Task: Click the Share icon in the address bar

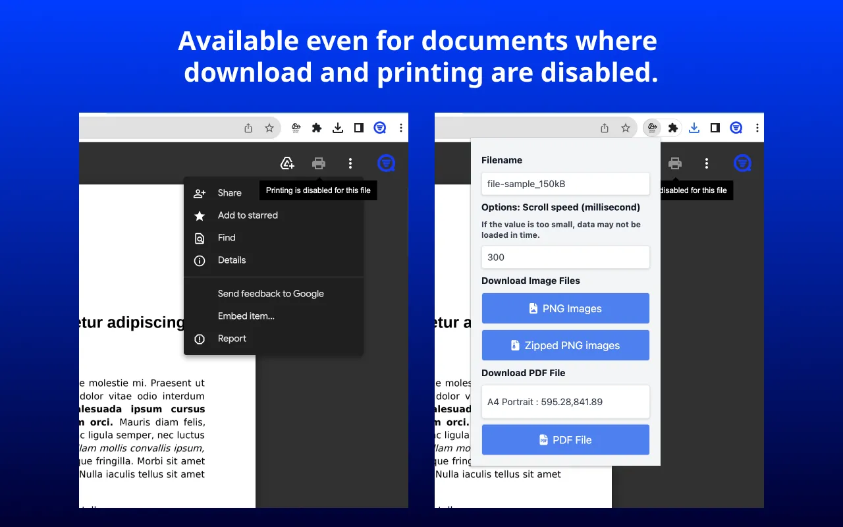Action: click(249, 128)
